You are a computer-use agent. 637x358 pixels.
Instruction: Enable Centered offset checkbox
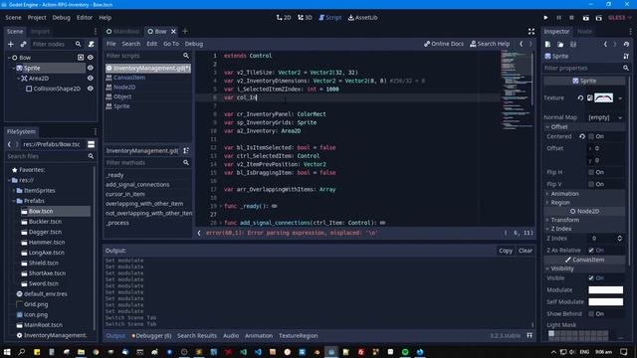[x=591, y=137]
